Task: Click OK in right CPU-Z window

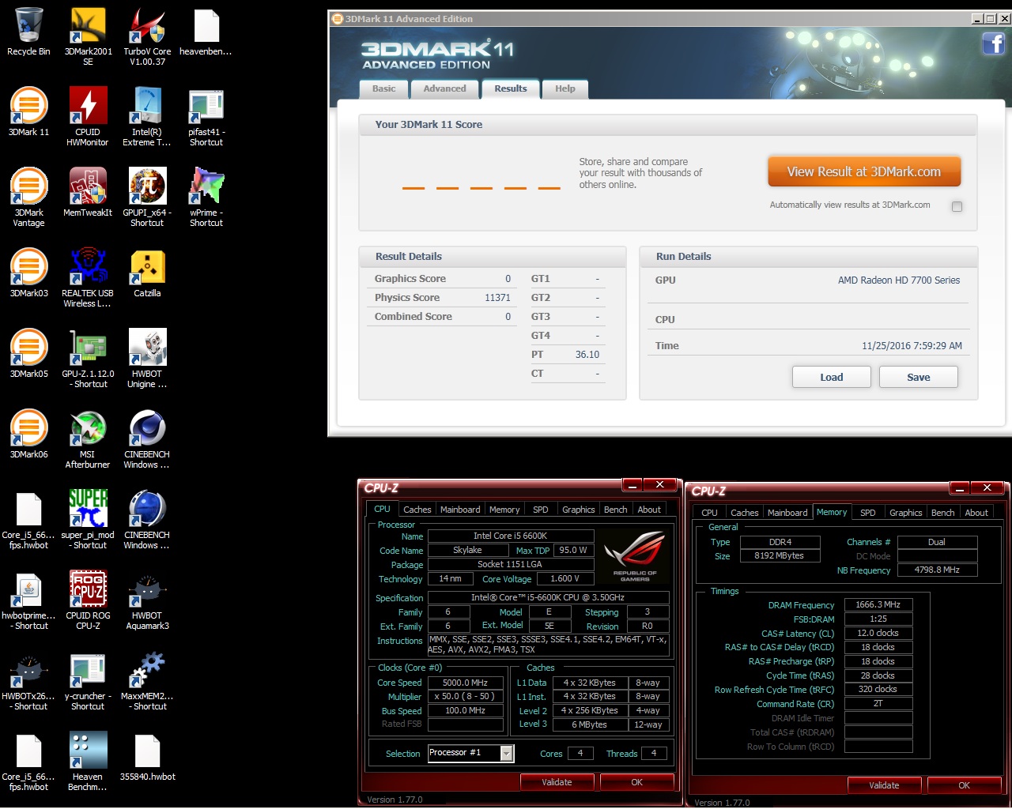Action: 964,785
